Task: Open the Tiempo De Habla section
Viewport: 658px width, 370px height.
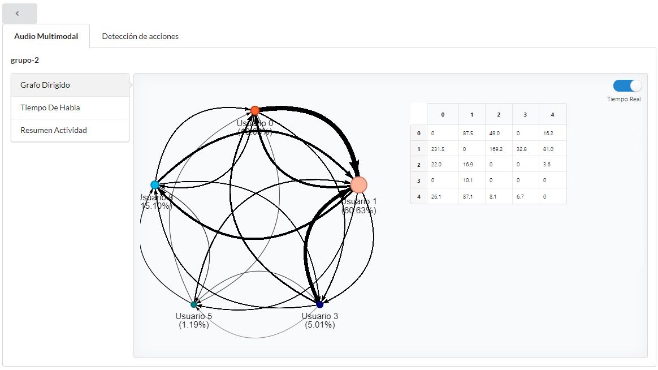Action: point(50,107)
